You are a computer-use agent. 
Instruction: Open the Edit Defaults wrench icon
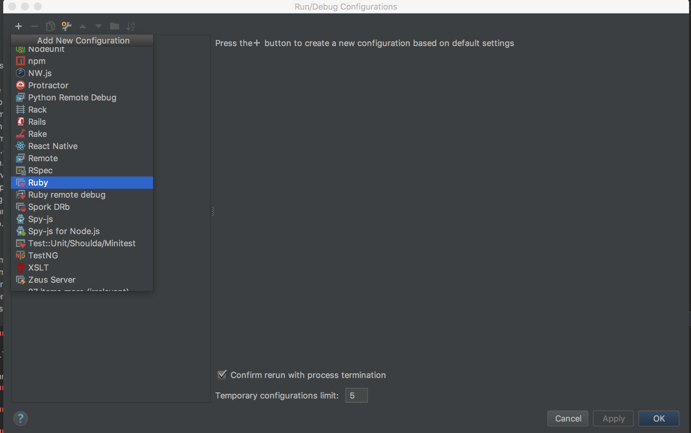point(66,26)
